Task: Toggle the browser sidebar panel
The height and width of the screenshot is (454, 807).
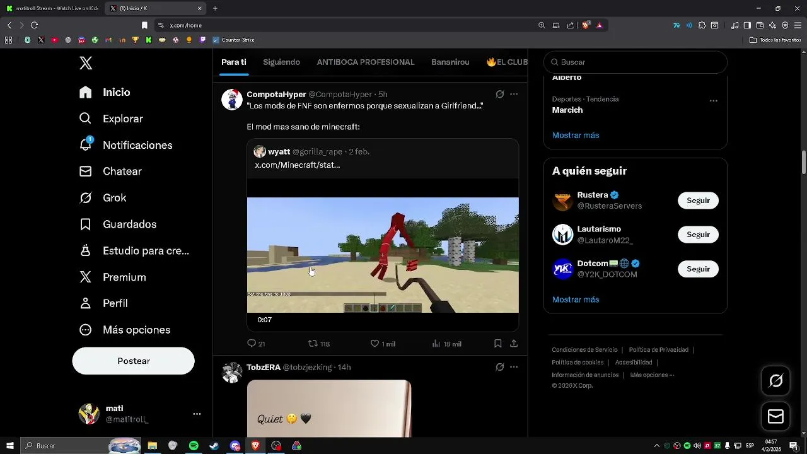Action: tap(747, 25)
